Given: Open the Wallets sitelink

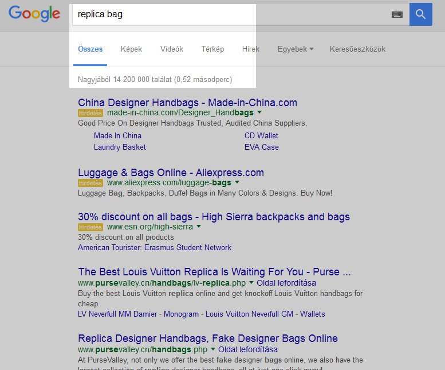Looking at the screenshot, I should pos(313,314).
